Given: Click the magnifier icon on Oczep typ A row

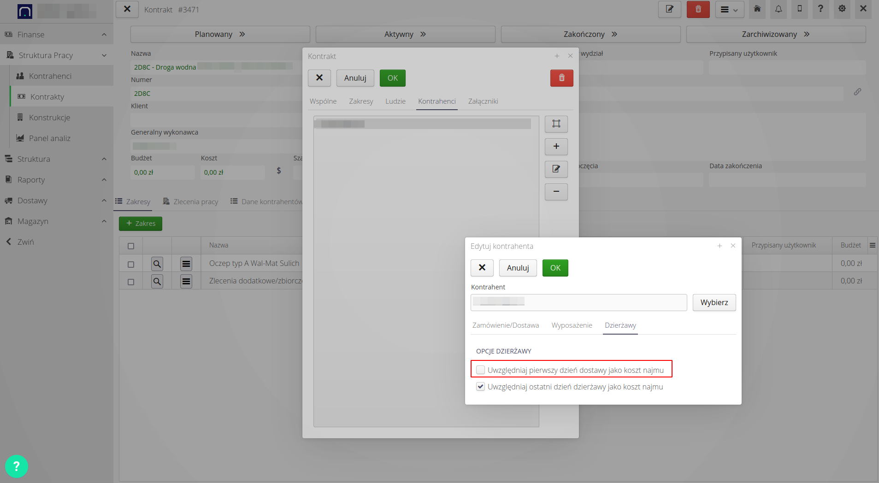Looking at the screenshot, I should pos(157,264).
